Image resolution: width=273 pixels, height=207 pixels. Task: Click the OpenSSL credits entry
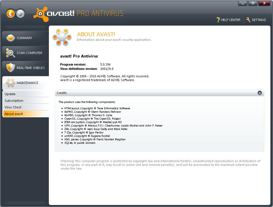click(93, 119)
